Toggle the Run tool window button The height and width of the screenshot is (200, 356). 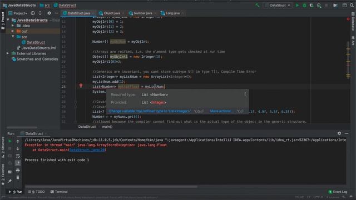click(16, 192)
